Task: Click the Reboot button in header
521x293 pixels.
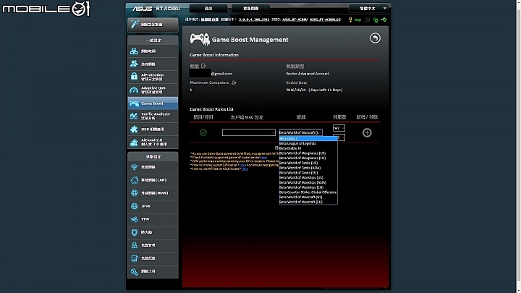Action: point(251,8)
